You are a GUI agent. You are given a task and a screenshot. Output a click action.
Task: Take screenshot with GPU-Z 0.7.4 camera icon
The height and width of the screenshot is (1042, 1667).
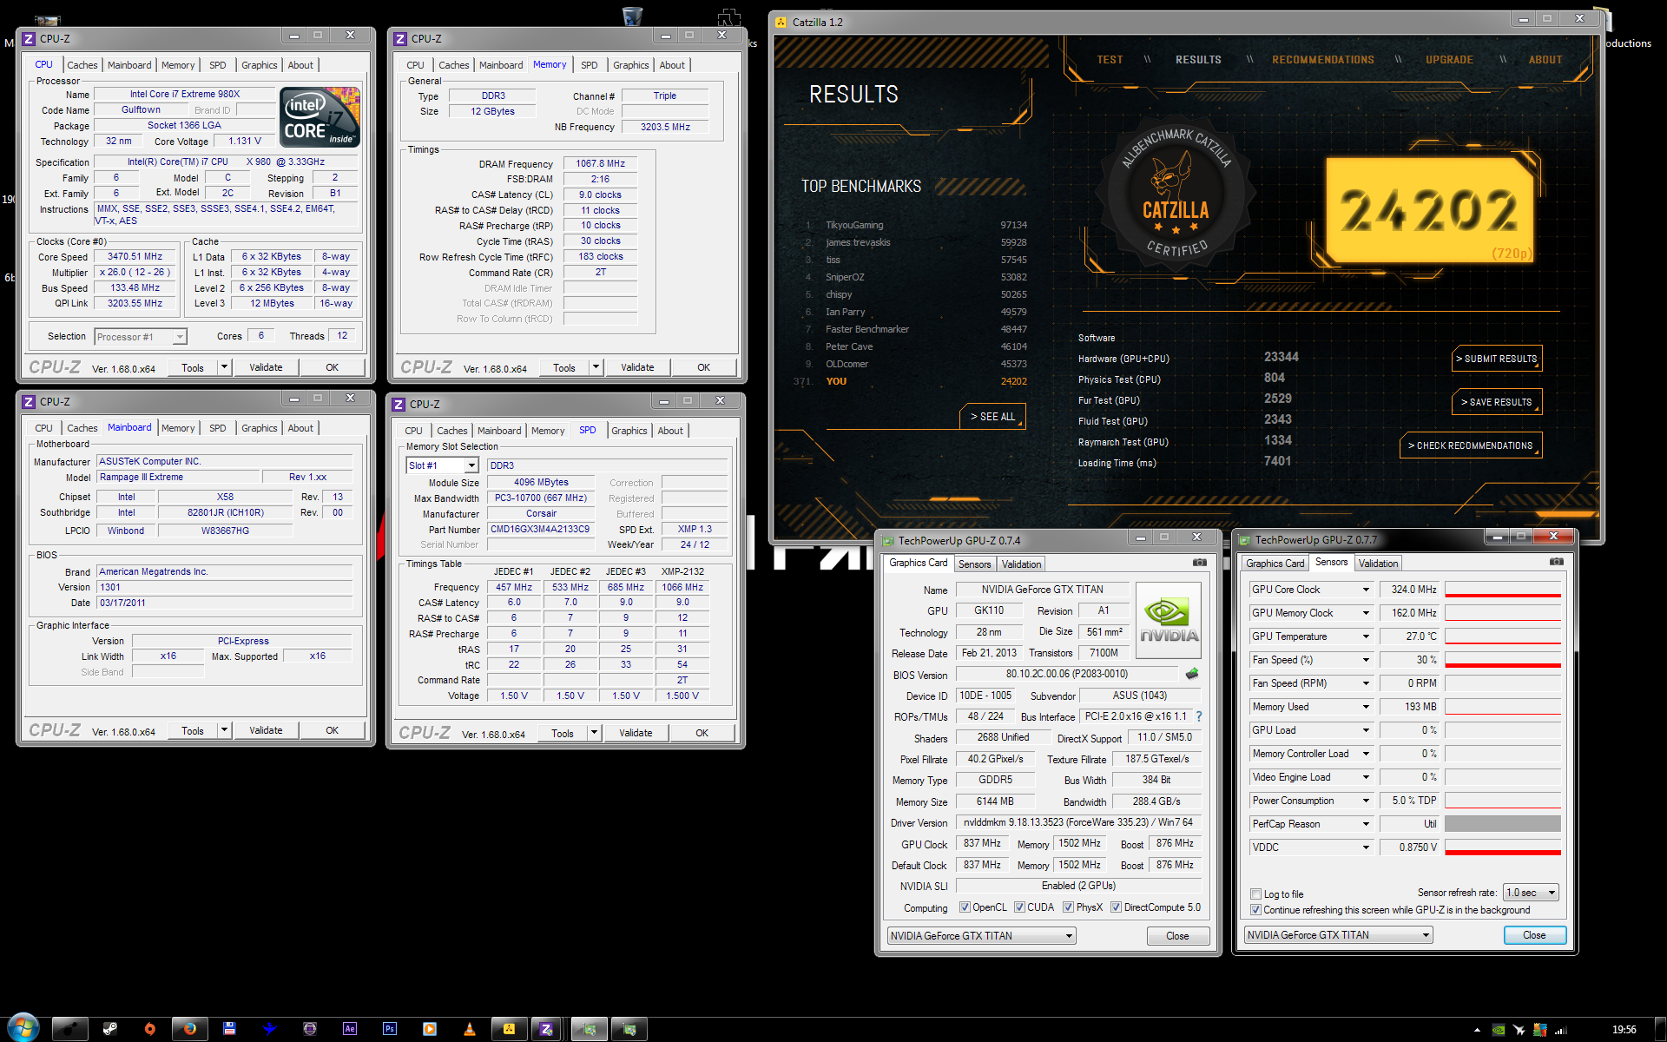pyautogui.click(x=1200, y=563)
